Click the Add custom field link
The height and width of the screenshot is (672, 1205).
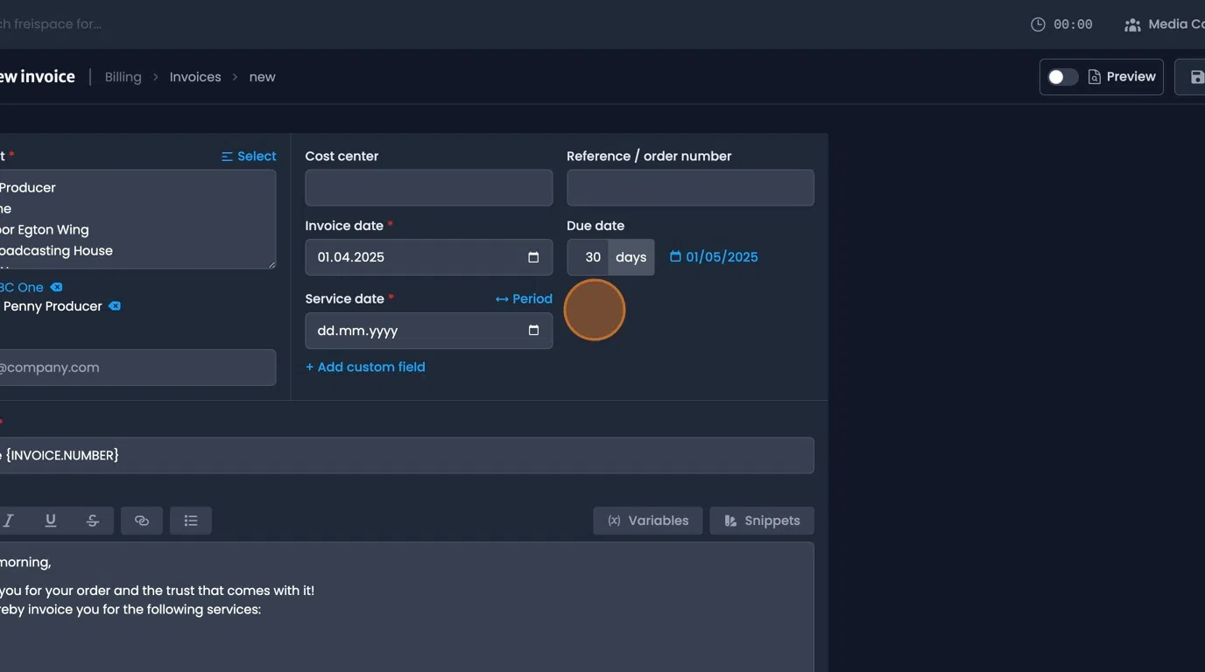pyautogui.click(x=365, y=367)
